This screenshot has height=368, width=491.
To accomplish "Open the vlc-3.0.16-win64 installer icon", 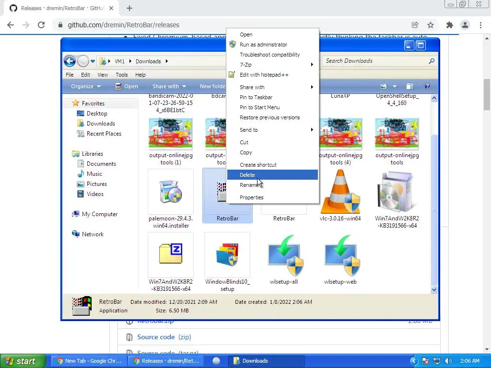I will 340,192.
